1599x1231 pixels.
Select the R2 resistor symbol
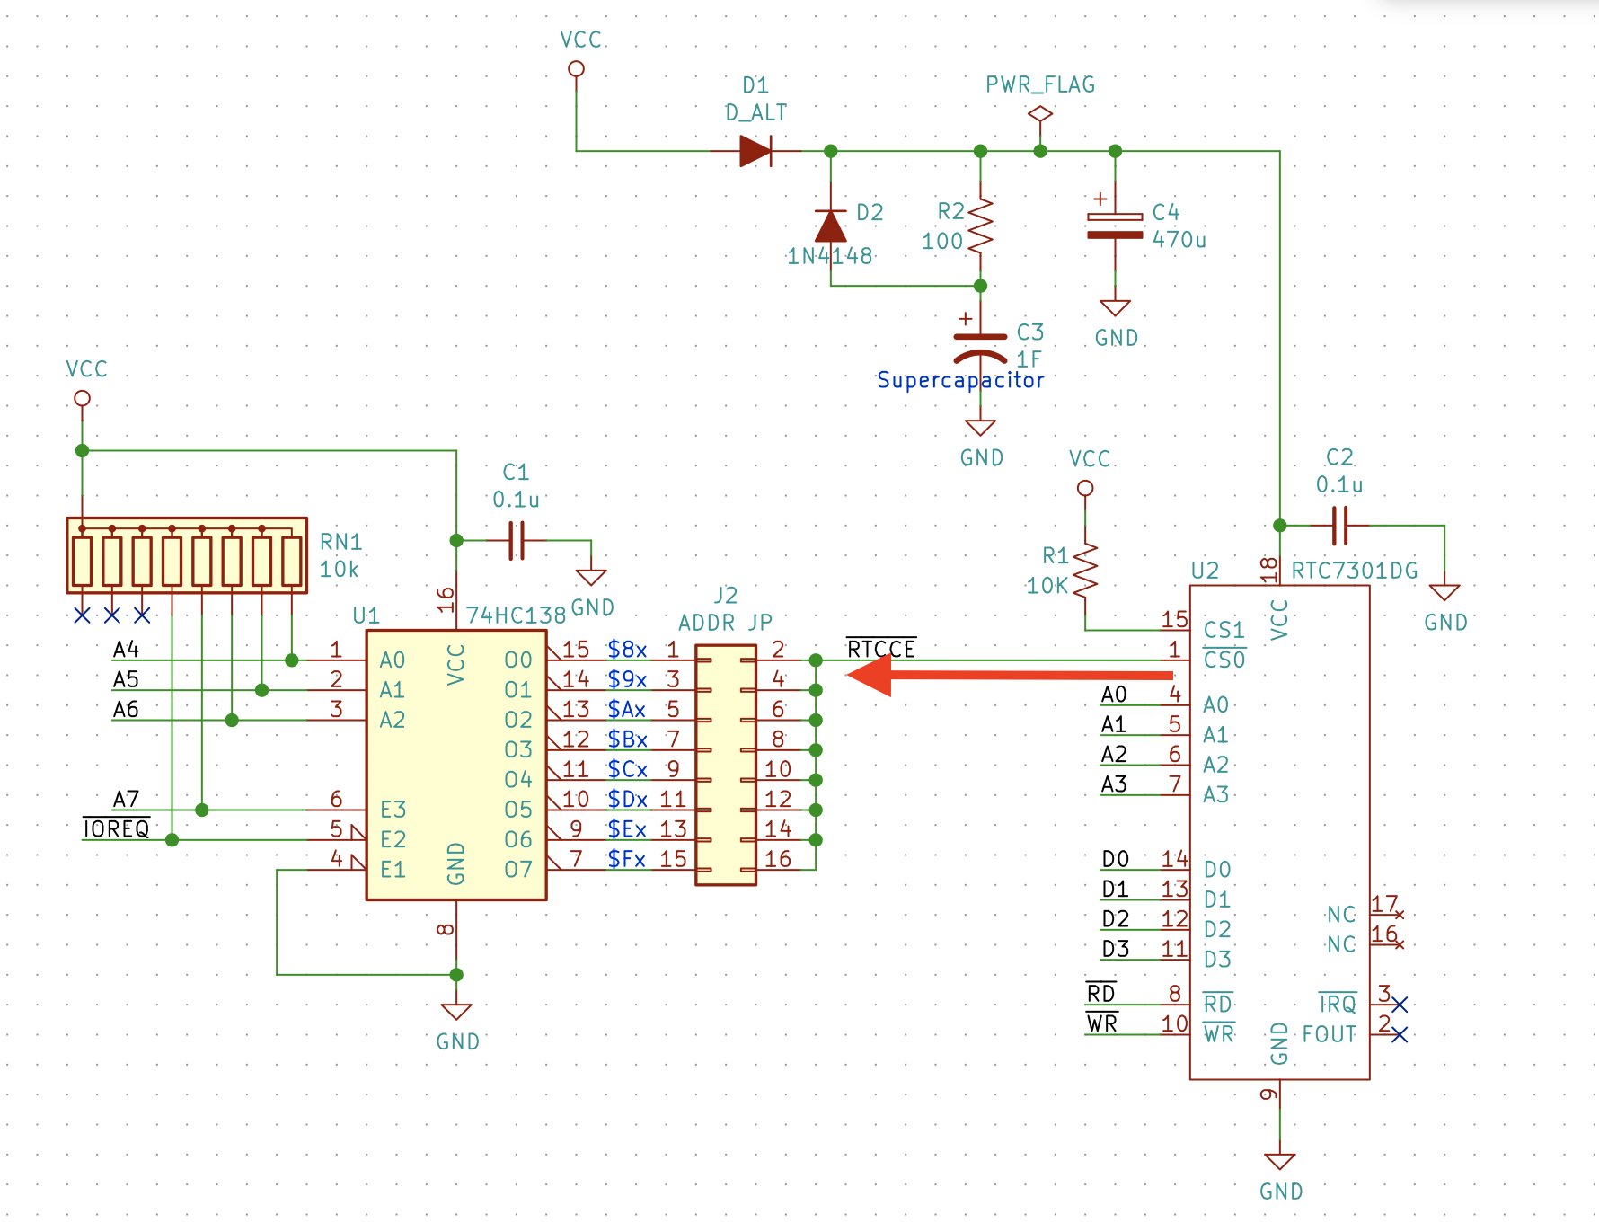click(980, 225)
